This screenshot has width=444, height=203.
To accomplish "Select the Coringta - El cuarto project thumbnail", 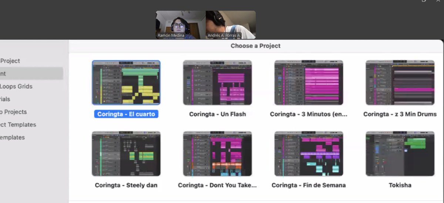I will click(x=126, y=83).
